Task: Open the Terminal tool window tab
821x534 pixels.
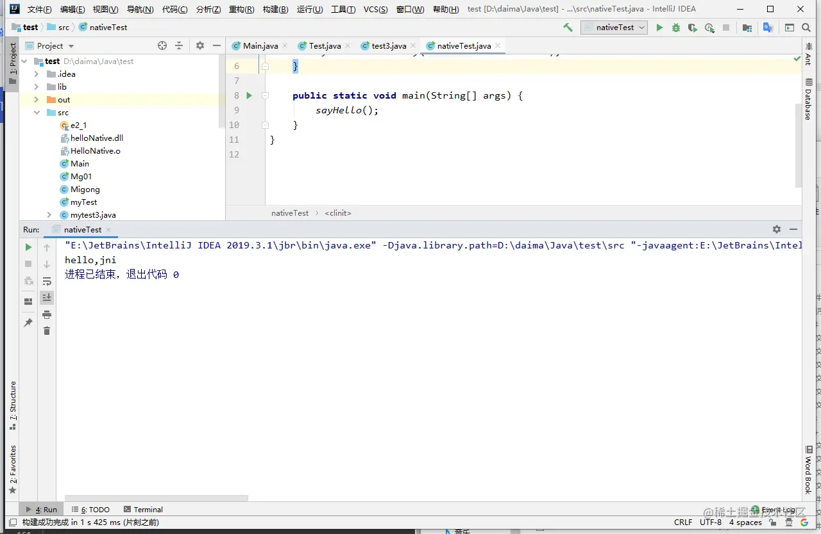Action: [x=143, y=510]
